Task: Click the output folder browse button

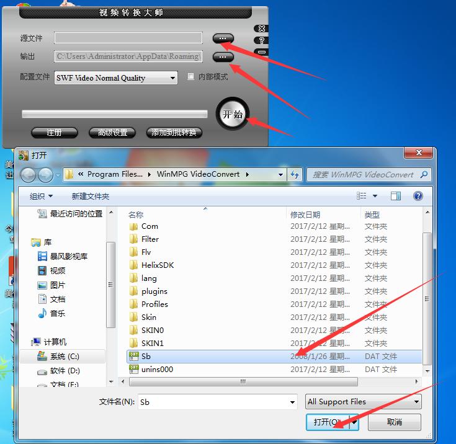Action: 223,57
